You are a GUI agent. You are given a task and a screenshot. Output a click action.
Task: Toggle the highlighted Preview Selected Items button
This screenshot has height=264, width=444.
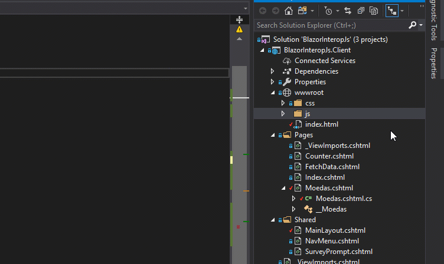point(392,11)
